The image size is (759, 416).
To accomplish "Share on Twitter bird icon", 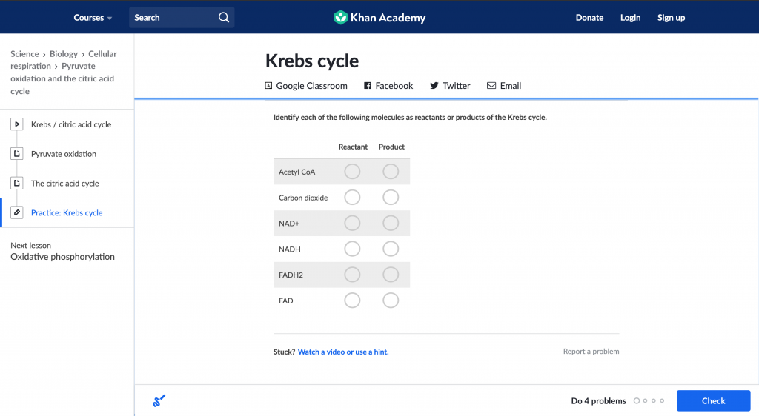I will [x=434, y=86].
